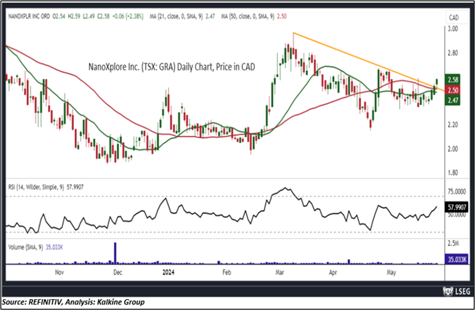Viewport: 475px width, 310px height.
Task: Click the Source: REFINITIV caption text
Action: tap(73, 302)
